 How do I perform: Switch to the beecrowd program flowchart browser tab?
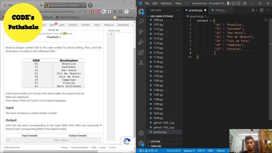pyautogui.click(x=65, y=6)
